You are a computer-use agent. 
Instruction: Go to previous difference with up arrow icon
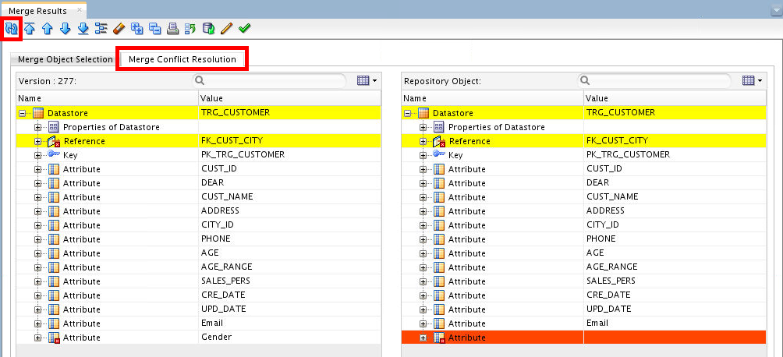pos(48,29)
